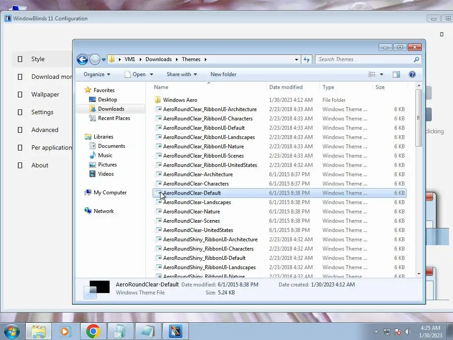The width and height of the screenshot is (453, 340).
Task: Open recent locations dropdown arrow
Action: (104, 60)
